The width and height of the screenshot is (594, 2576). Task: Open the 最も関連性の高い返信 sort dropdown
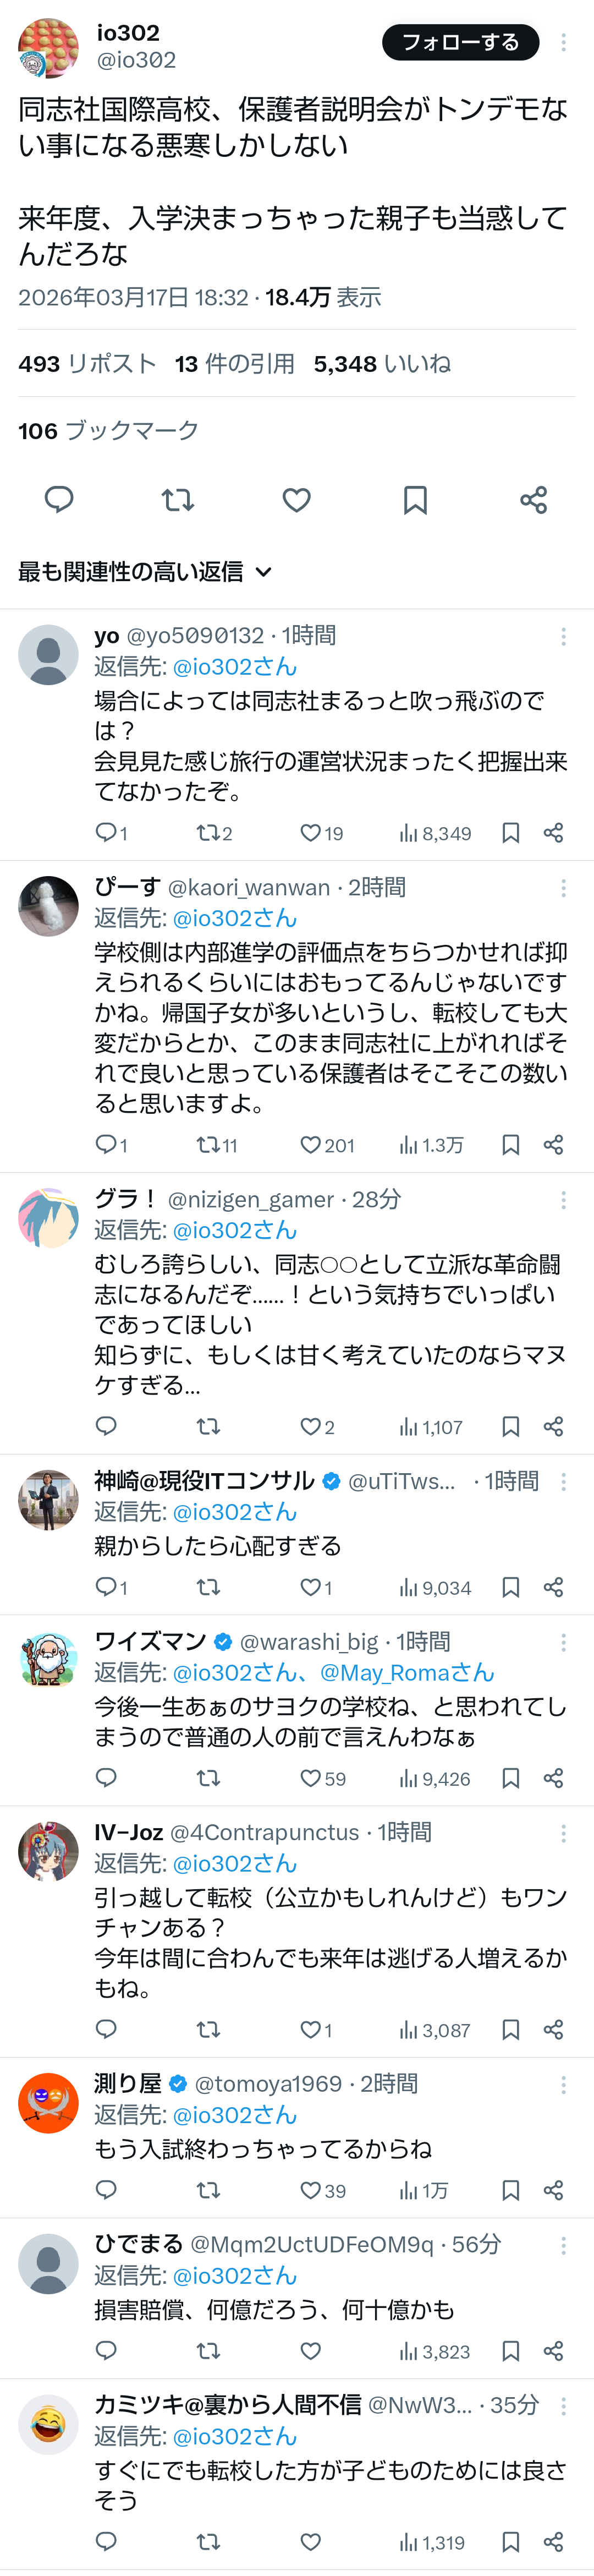pos(145,572)
